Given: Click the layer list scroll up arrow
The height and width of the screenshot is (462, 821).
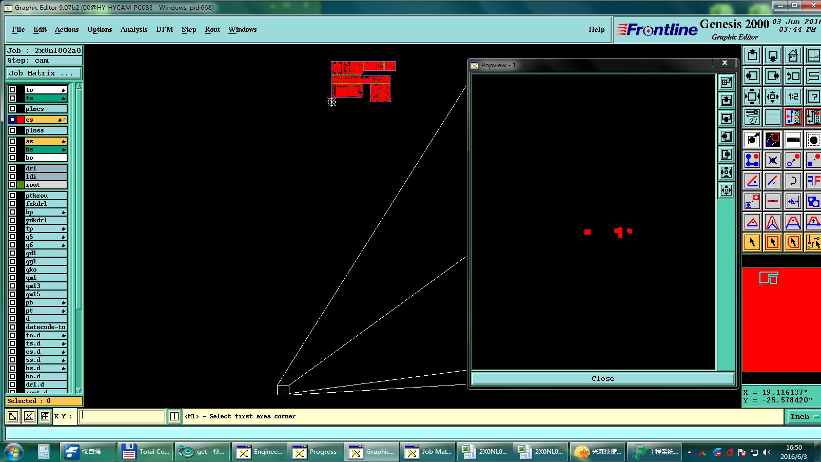Looking at the screenshot, I should [x=79, y=86].
